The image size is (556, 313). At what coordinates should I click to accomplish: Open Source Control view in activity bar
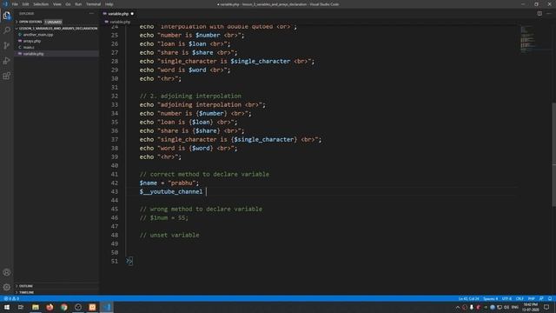(7, 45)
